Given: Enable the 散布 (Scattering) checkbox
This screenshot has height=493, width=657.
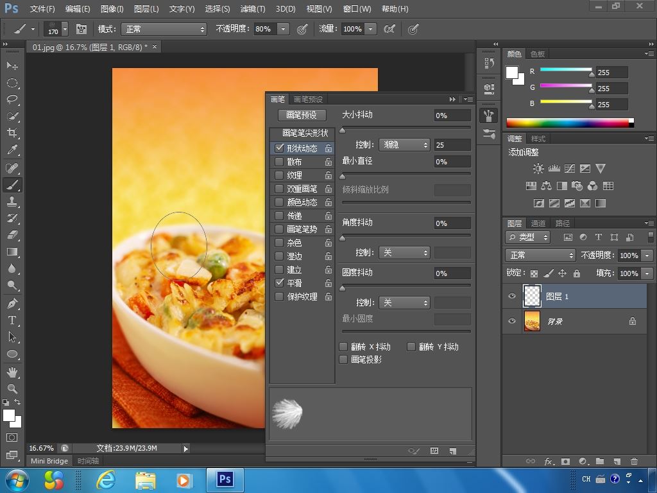Looking at the screenshot, I should click(279, 162).
